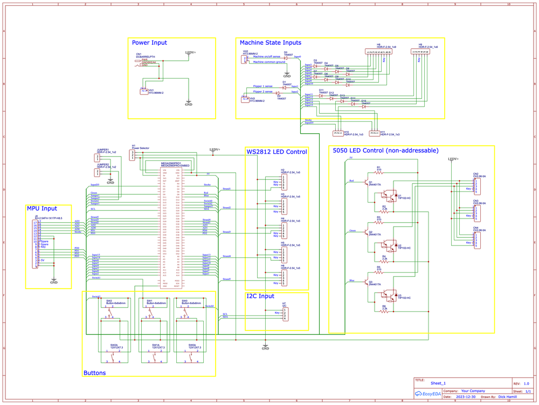The image size is (539, 405).
Task: Click the "Machine on/off sense" wire label
Action: click(267, 57)
